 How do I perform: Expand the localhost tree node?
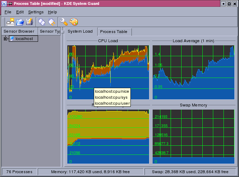(x=6, y=39)
